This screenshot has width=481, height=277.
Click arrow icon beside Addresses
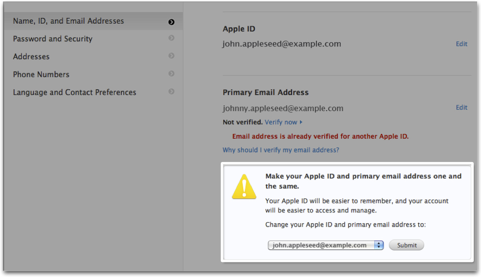coord(171,55)
